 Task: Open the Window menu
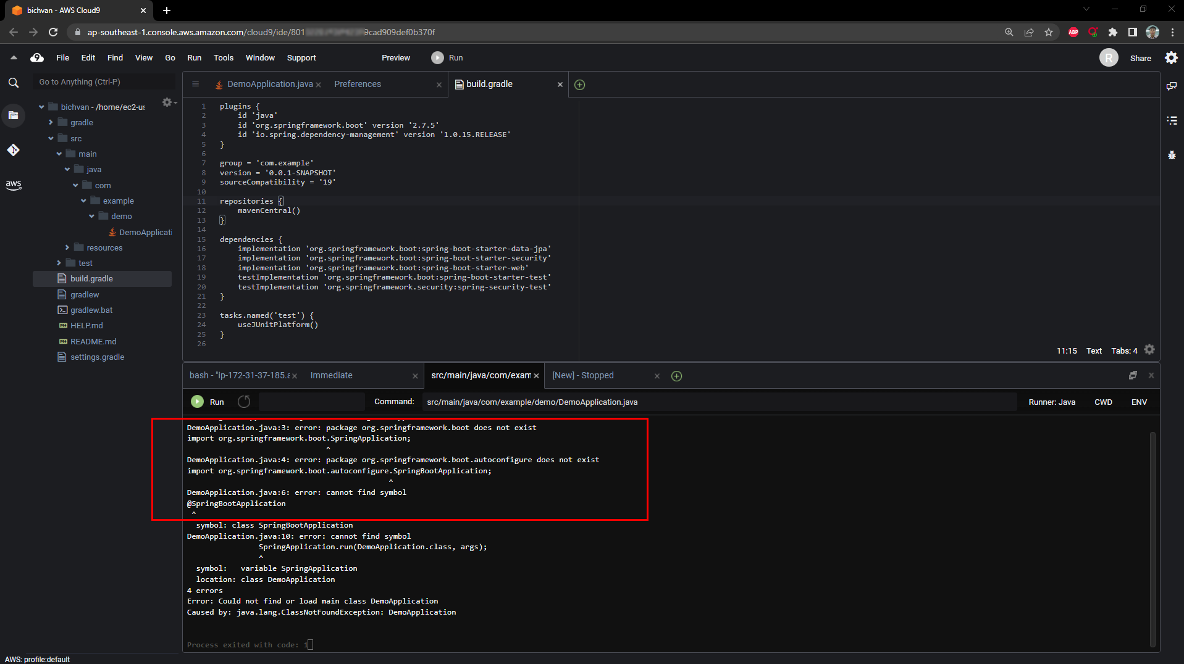[260, 57]
